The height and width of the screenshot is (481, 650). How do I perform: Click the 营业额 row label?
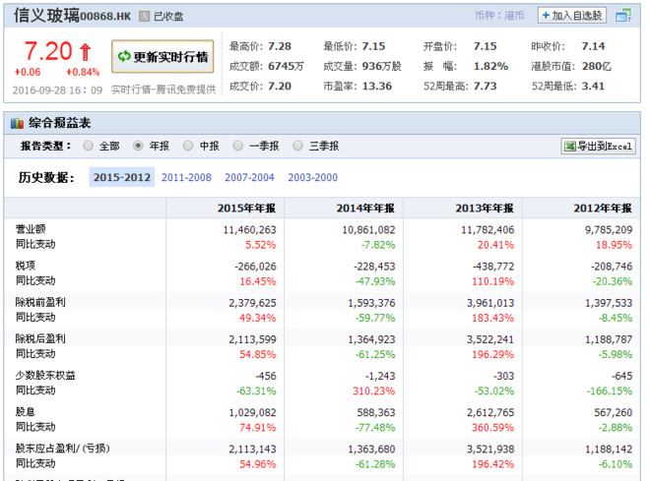(31, 229)
